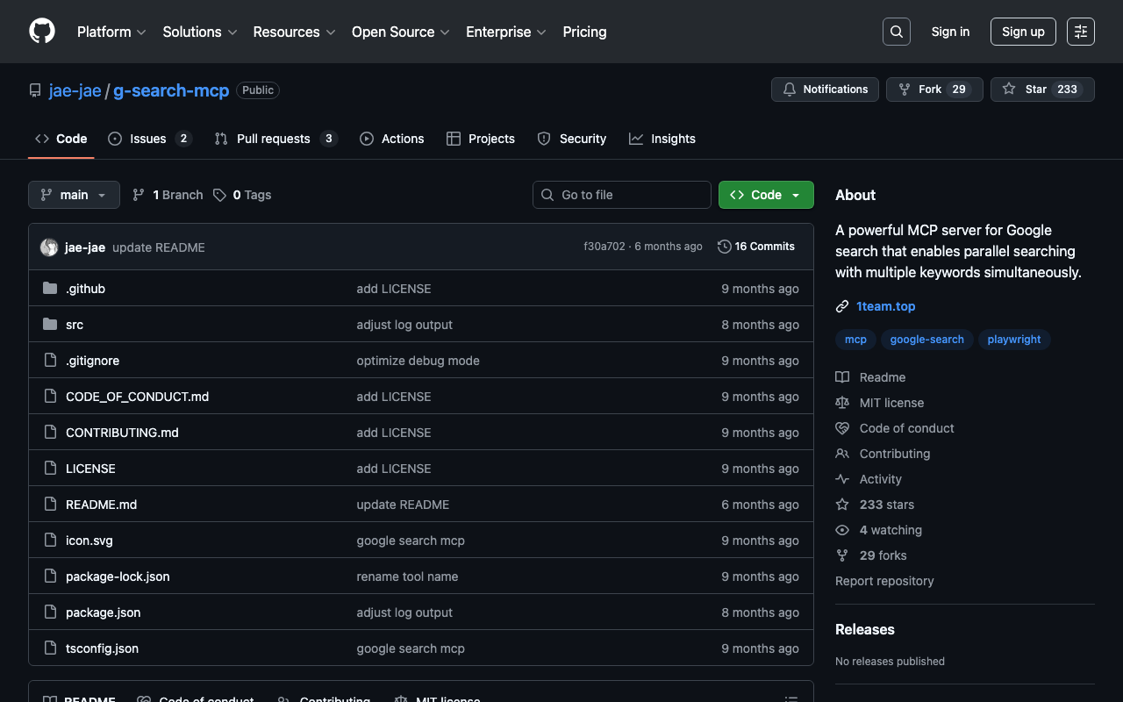Open the green Code dropdown

click(x=765, y=195)
